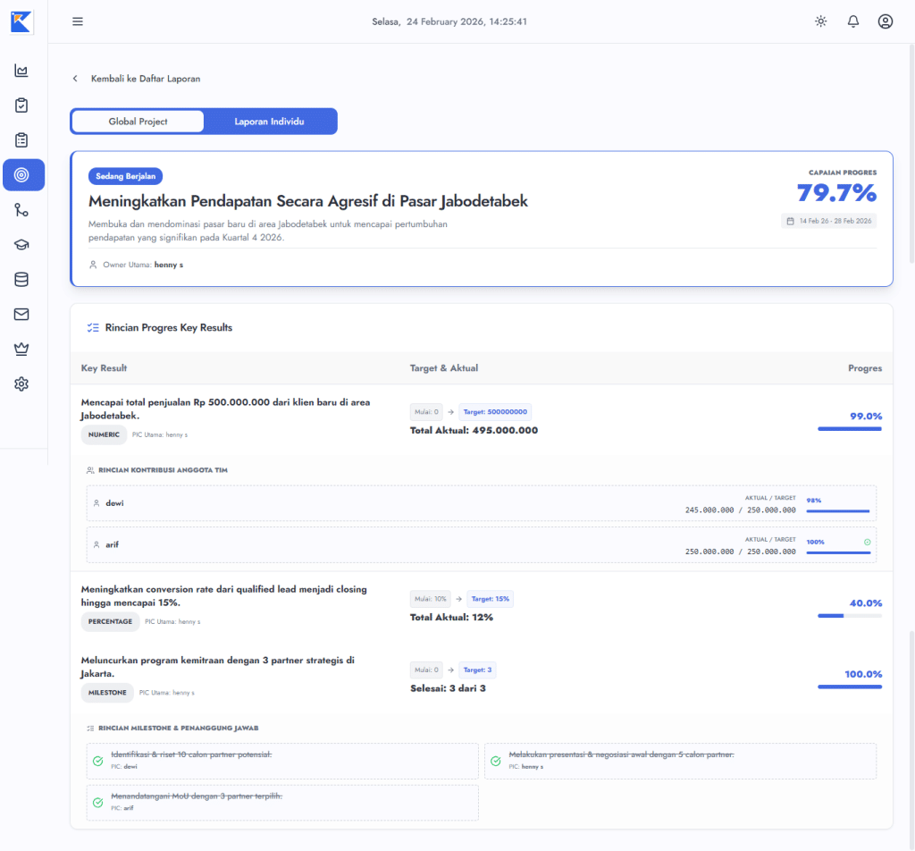Toggle Identifikasi & riset 10 calon partner check
Image resolution: width=915 pixels, height=851 pixels.
[98, 761]
